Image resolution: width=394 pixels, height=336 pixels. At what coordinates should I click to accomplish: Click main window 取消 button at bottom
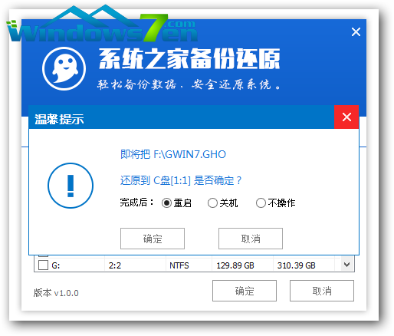pos(322,291)
